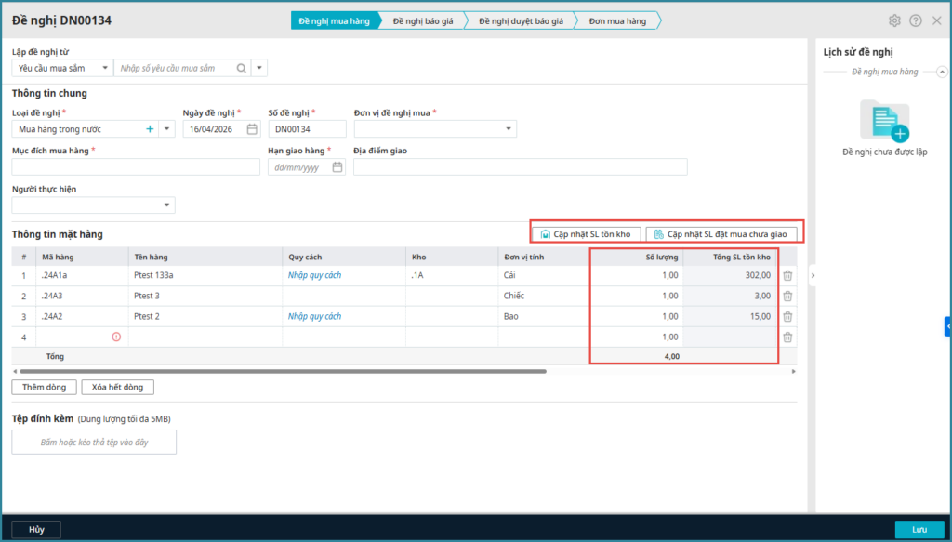Click the Mục đích mua hàng input field
This screenshot has width=952, height=542.
click(136, 167)
